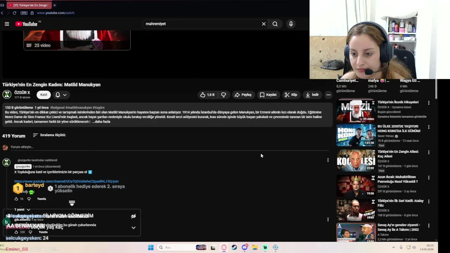Open Hong Kong'da İlk Günüm video thumbnail
Screen dimensions: 450x253
point(356,135)
